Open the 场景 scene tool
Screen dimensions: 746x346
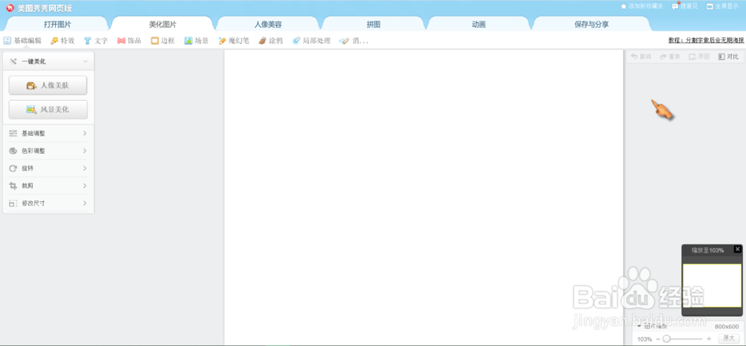coord(196,41)
